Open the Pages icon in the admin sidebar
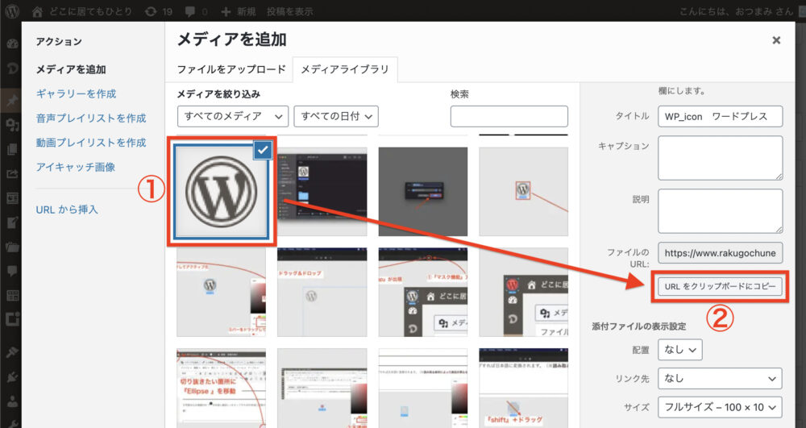The width and height of the screenshot is (806, 428). pos(12,149)
